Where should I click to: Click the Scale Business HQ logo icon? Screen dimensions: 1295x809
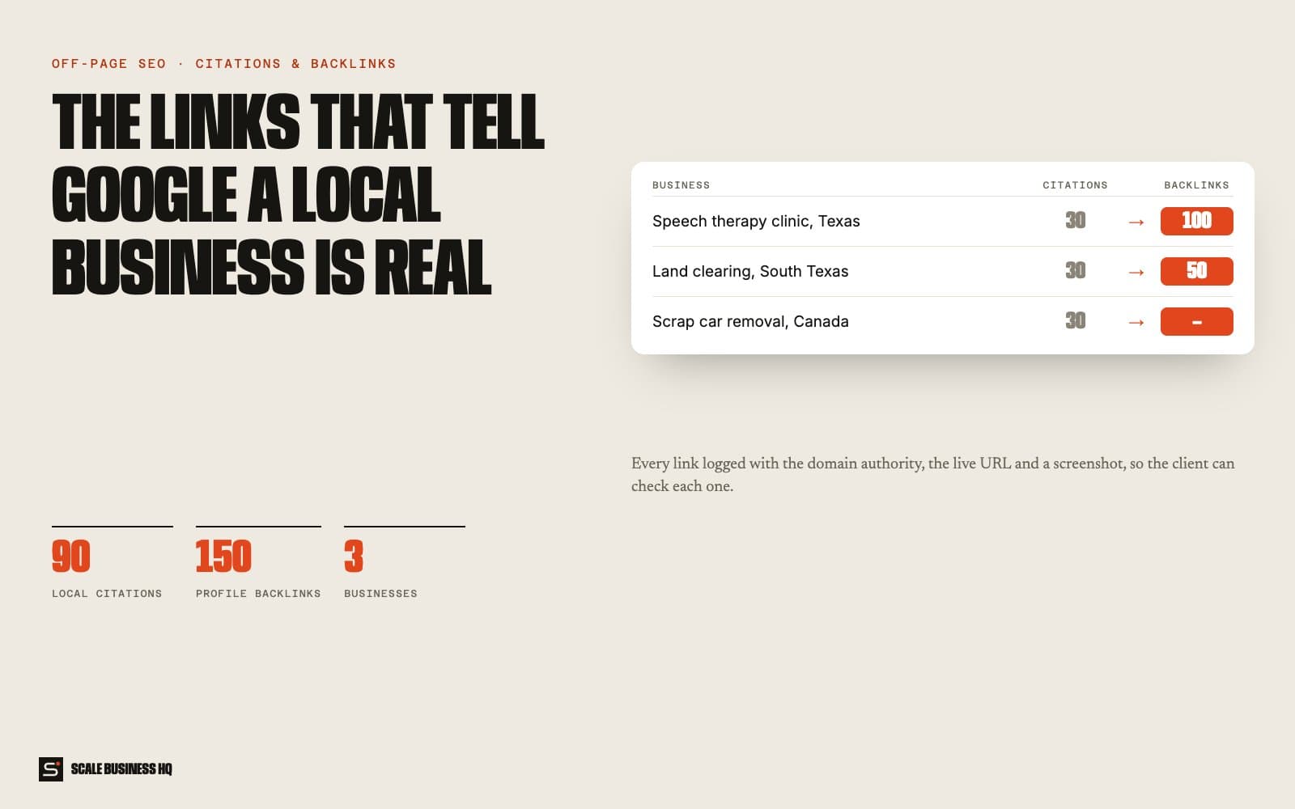[51, 769]
